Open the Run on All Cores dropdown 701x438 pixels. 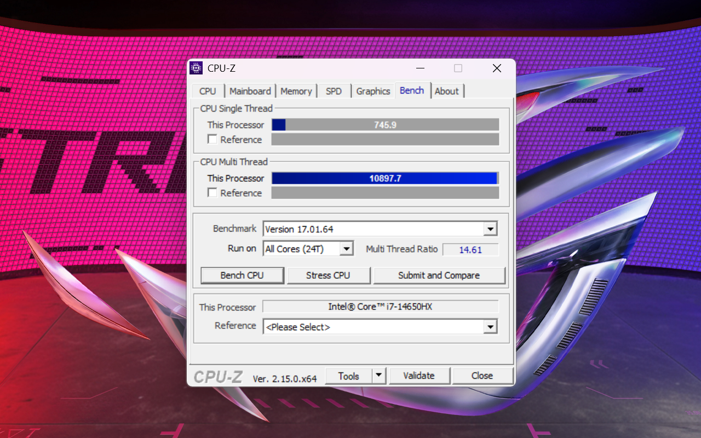308,249
